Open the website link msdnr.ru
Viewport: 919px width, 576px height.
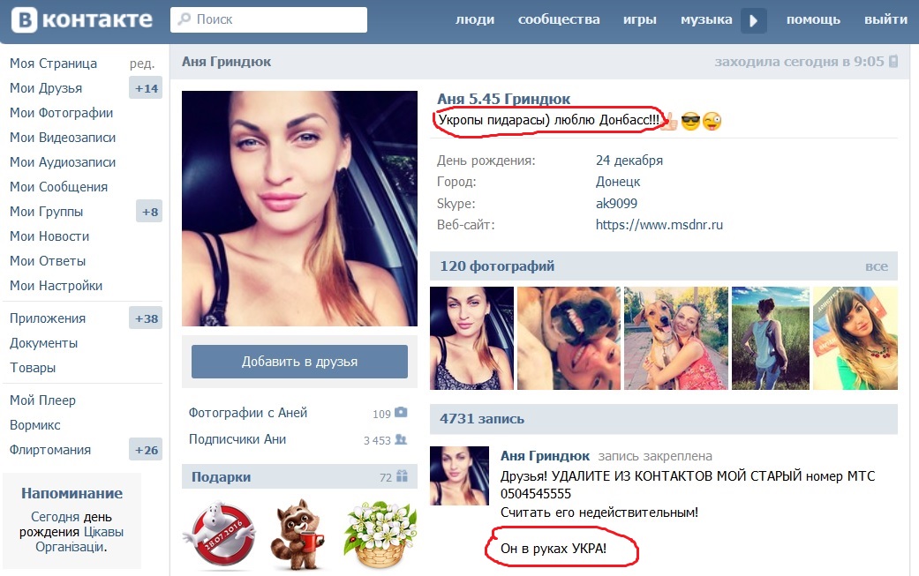(659, 225)
